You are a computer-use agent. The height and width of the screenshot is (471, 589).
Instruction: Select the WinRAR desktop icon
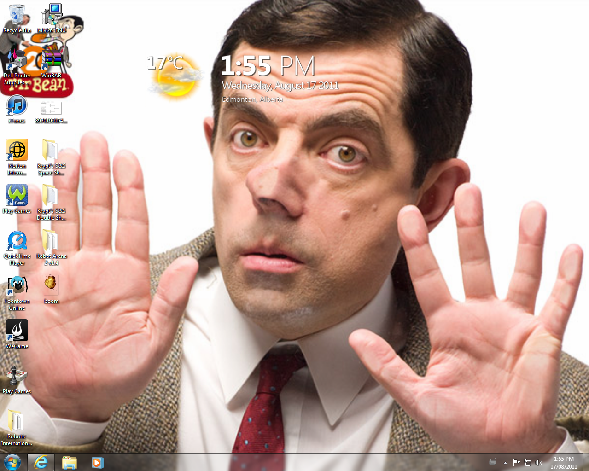(x=52, y=64)
